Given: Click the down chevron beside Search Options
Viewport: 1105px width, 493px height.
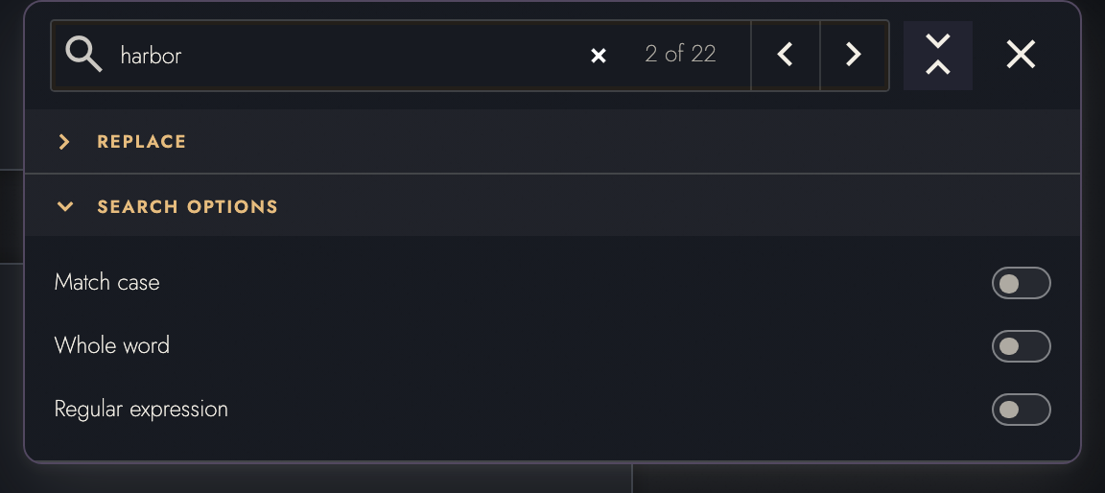Looking at the screenshot, I should coord(65,207).
